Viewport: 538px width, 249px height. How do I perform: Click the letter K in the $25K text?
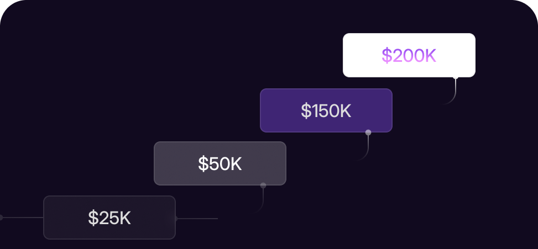tap(125, 218)
